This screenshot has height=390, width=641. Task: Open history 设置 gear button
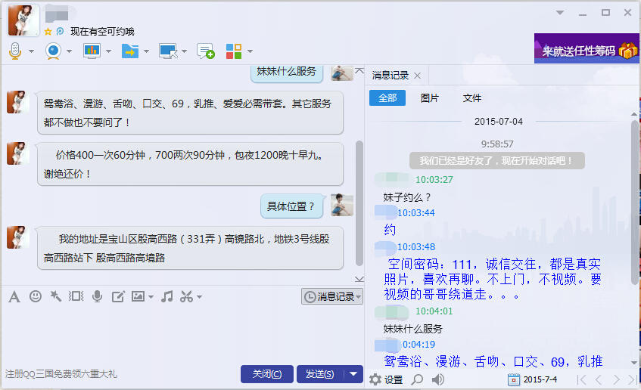pos(386,379)
